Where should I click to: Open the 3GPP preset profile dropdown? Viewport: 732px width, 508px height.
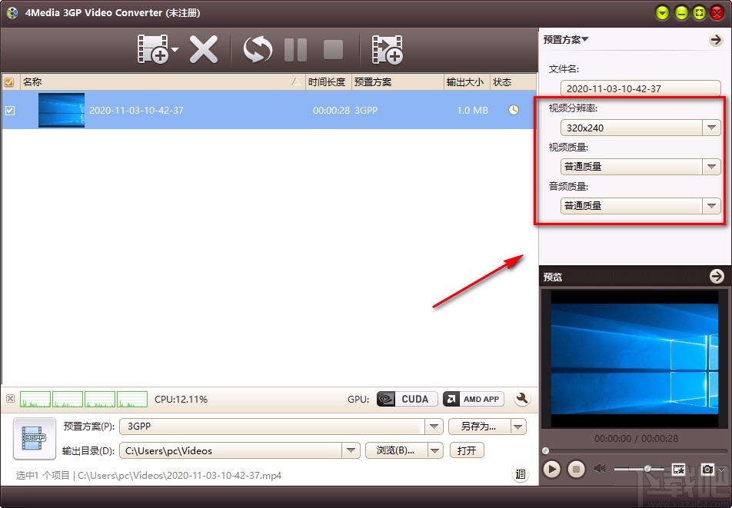click(434, 427)
